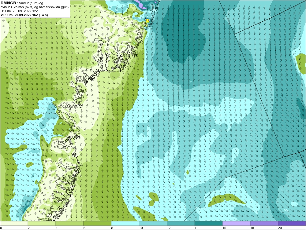
Task: Click the hviður > 25 m/s description line
Action: pos(35,7)
